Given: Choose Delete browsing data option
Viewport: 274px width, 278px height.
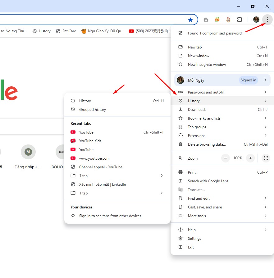Looking at the screenshot, I should (207, 144).
